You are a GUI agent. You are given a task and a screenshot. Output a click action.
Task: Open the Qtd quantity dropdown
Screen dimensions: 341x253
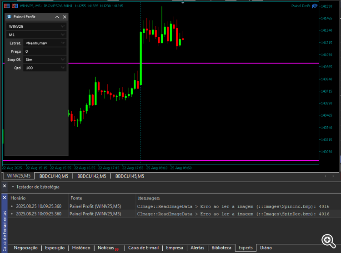[x=45, y=68]
